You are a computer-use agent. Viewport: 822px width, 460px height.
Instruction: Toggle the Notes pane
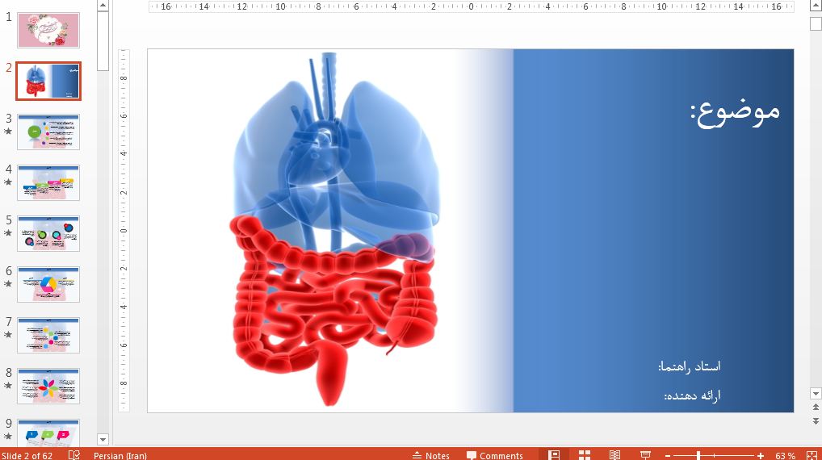tap(431, 455)
